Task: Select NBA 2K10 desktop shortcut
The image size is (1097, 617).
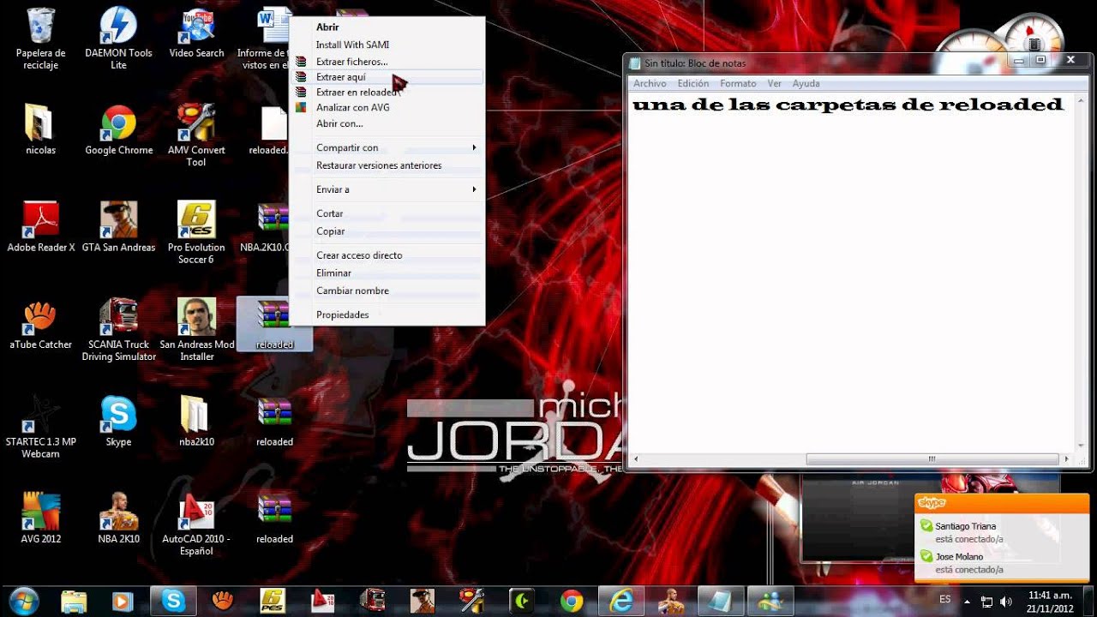Action: [118, 519]
